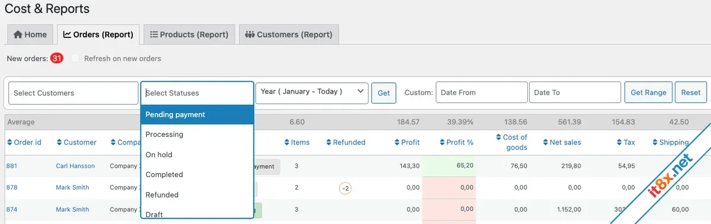Choose Processing status option
Viewport: 711px width, 224px height.
[197, 135]
